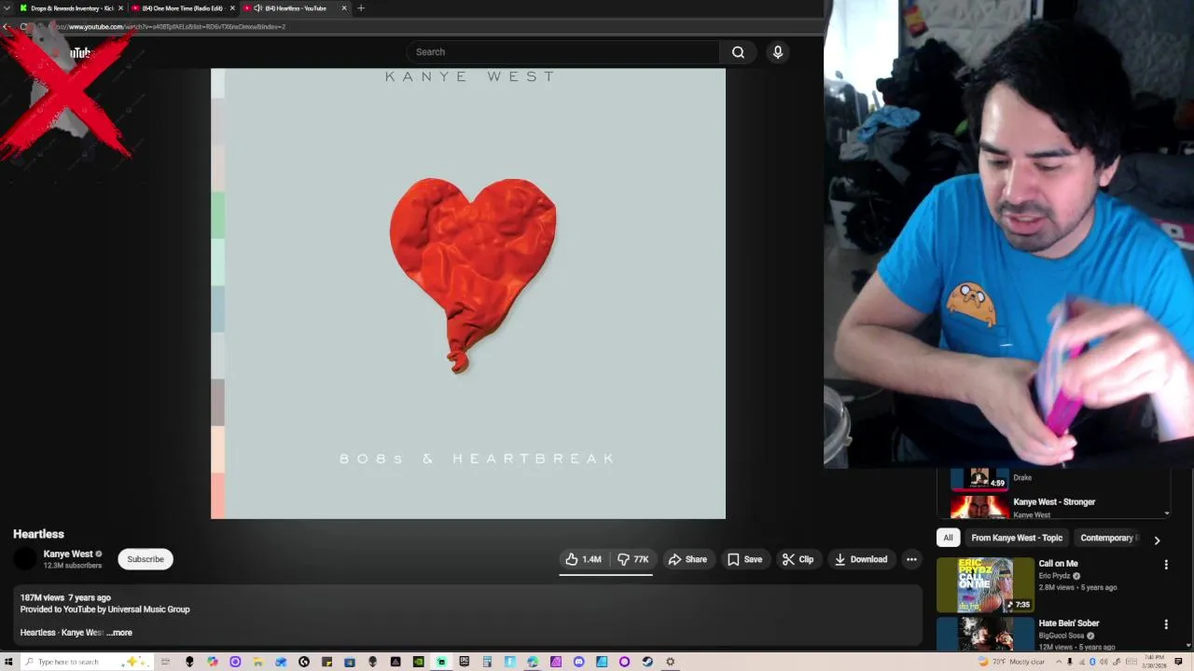Open more actions ellipsis menu

[911, 559]
